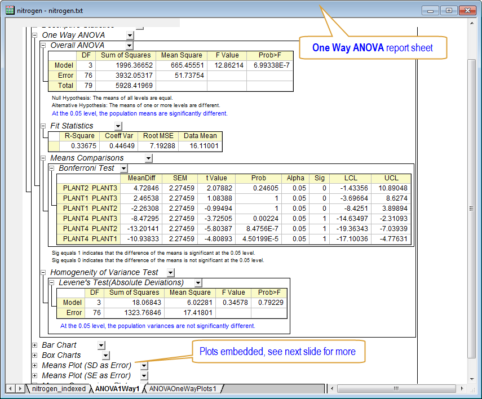Open the Levene's Test (Absolute Deviations) dropdown
The image size is (482, 399).
pos(197,282)
